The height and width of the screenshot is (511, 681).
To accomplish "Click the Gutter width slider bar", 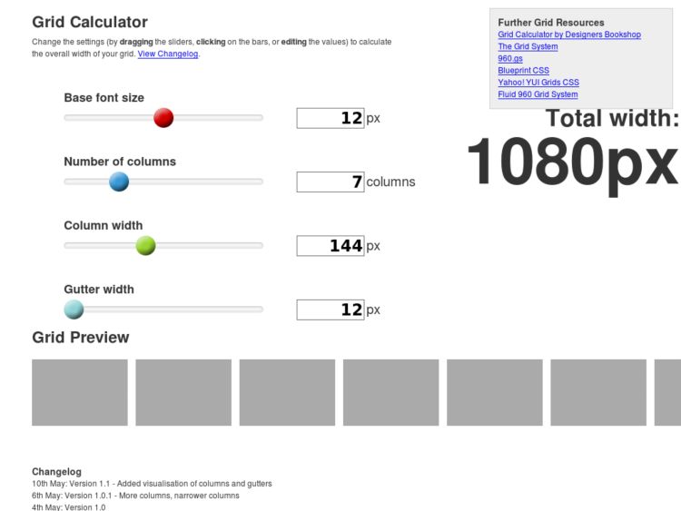I will [x=163, y=310].
